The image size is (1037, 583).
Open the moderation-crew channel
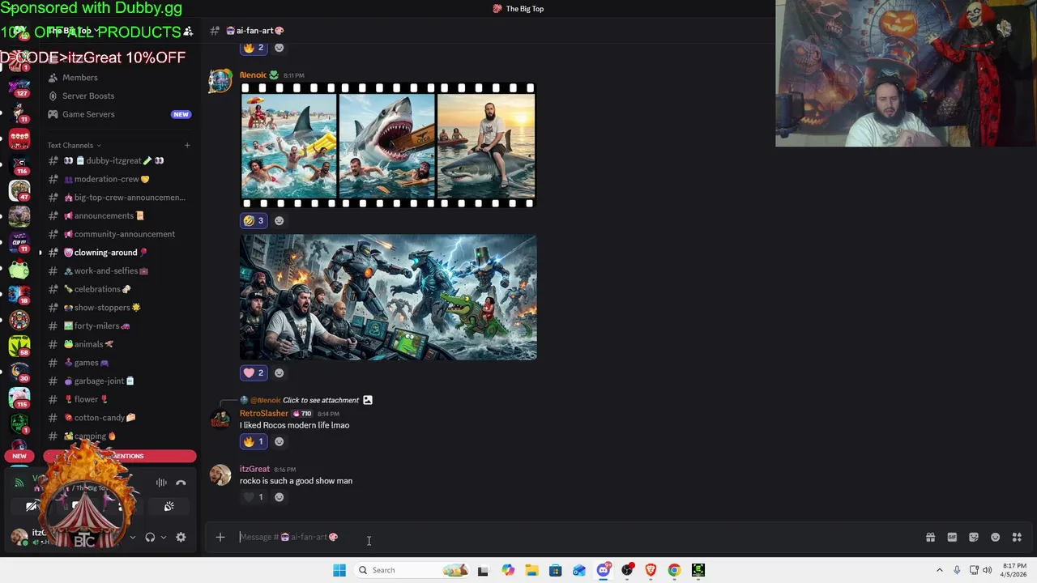coord(106,179)
